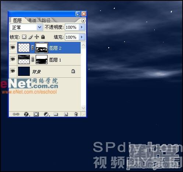Image resolution: width=183 pixels, height=172 pixels.
Task: Create a new layer group folder
Action: 56,114
